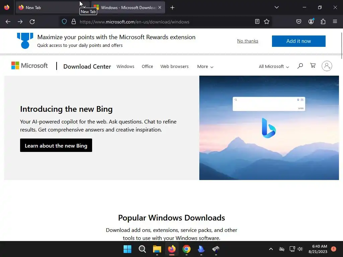This screenshot has height=257, width=343.
Task: Toggle reader view icon
Action: point(257,21)
